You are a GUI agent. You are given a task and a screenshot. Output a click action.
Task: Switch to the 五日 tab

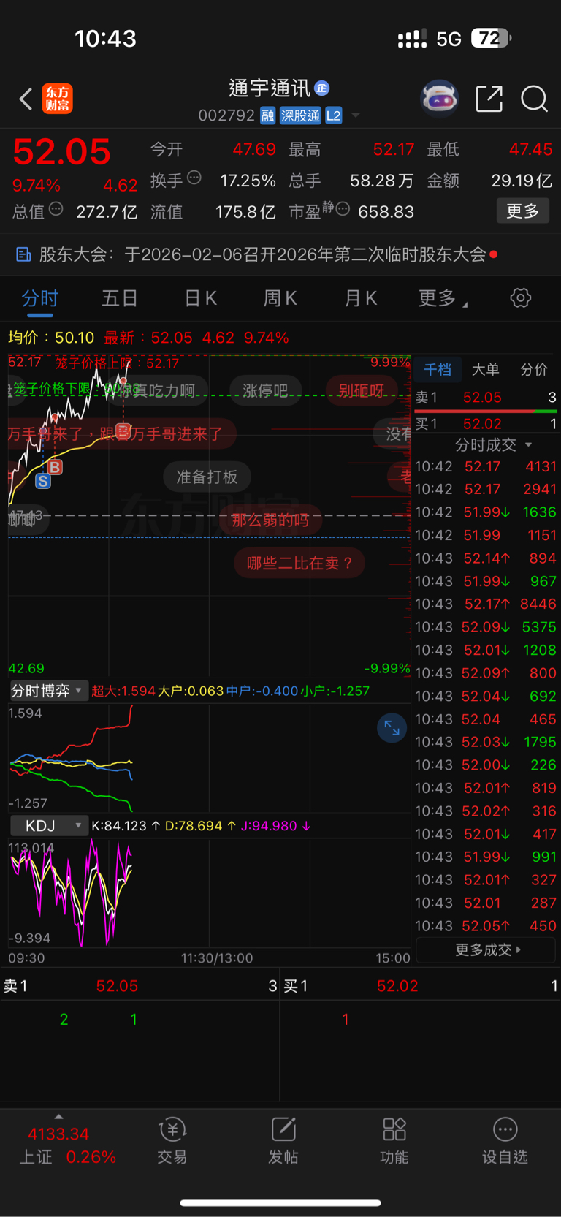(120, 298)
